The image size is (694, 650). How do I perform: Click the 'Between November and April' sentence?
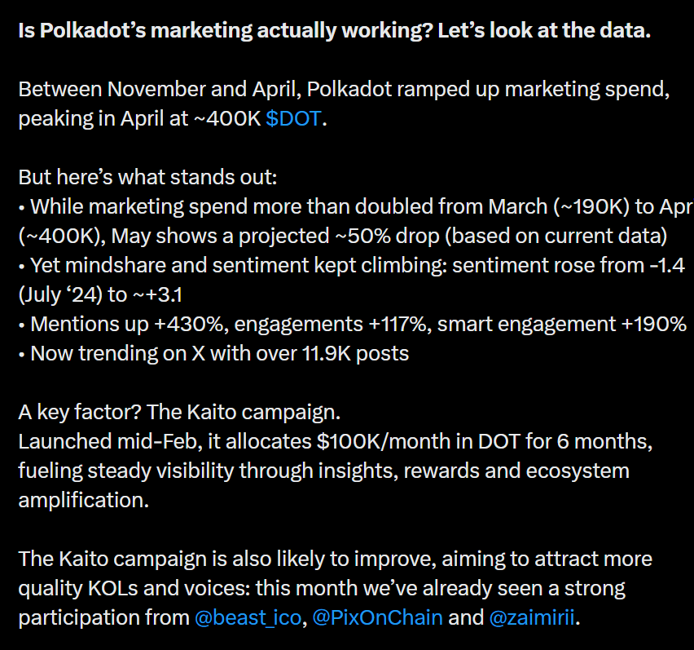(344, 90)
